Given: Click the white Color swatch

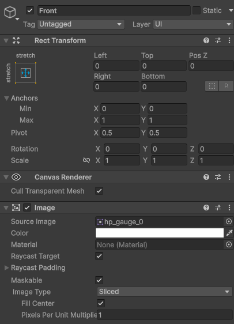Looking at the screenshot, I should 160,233.
